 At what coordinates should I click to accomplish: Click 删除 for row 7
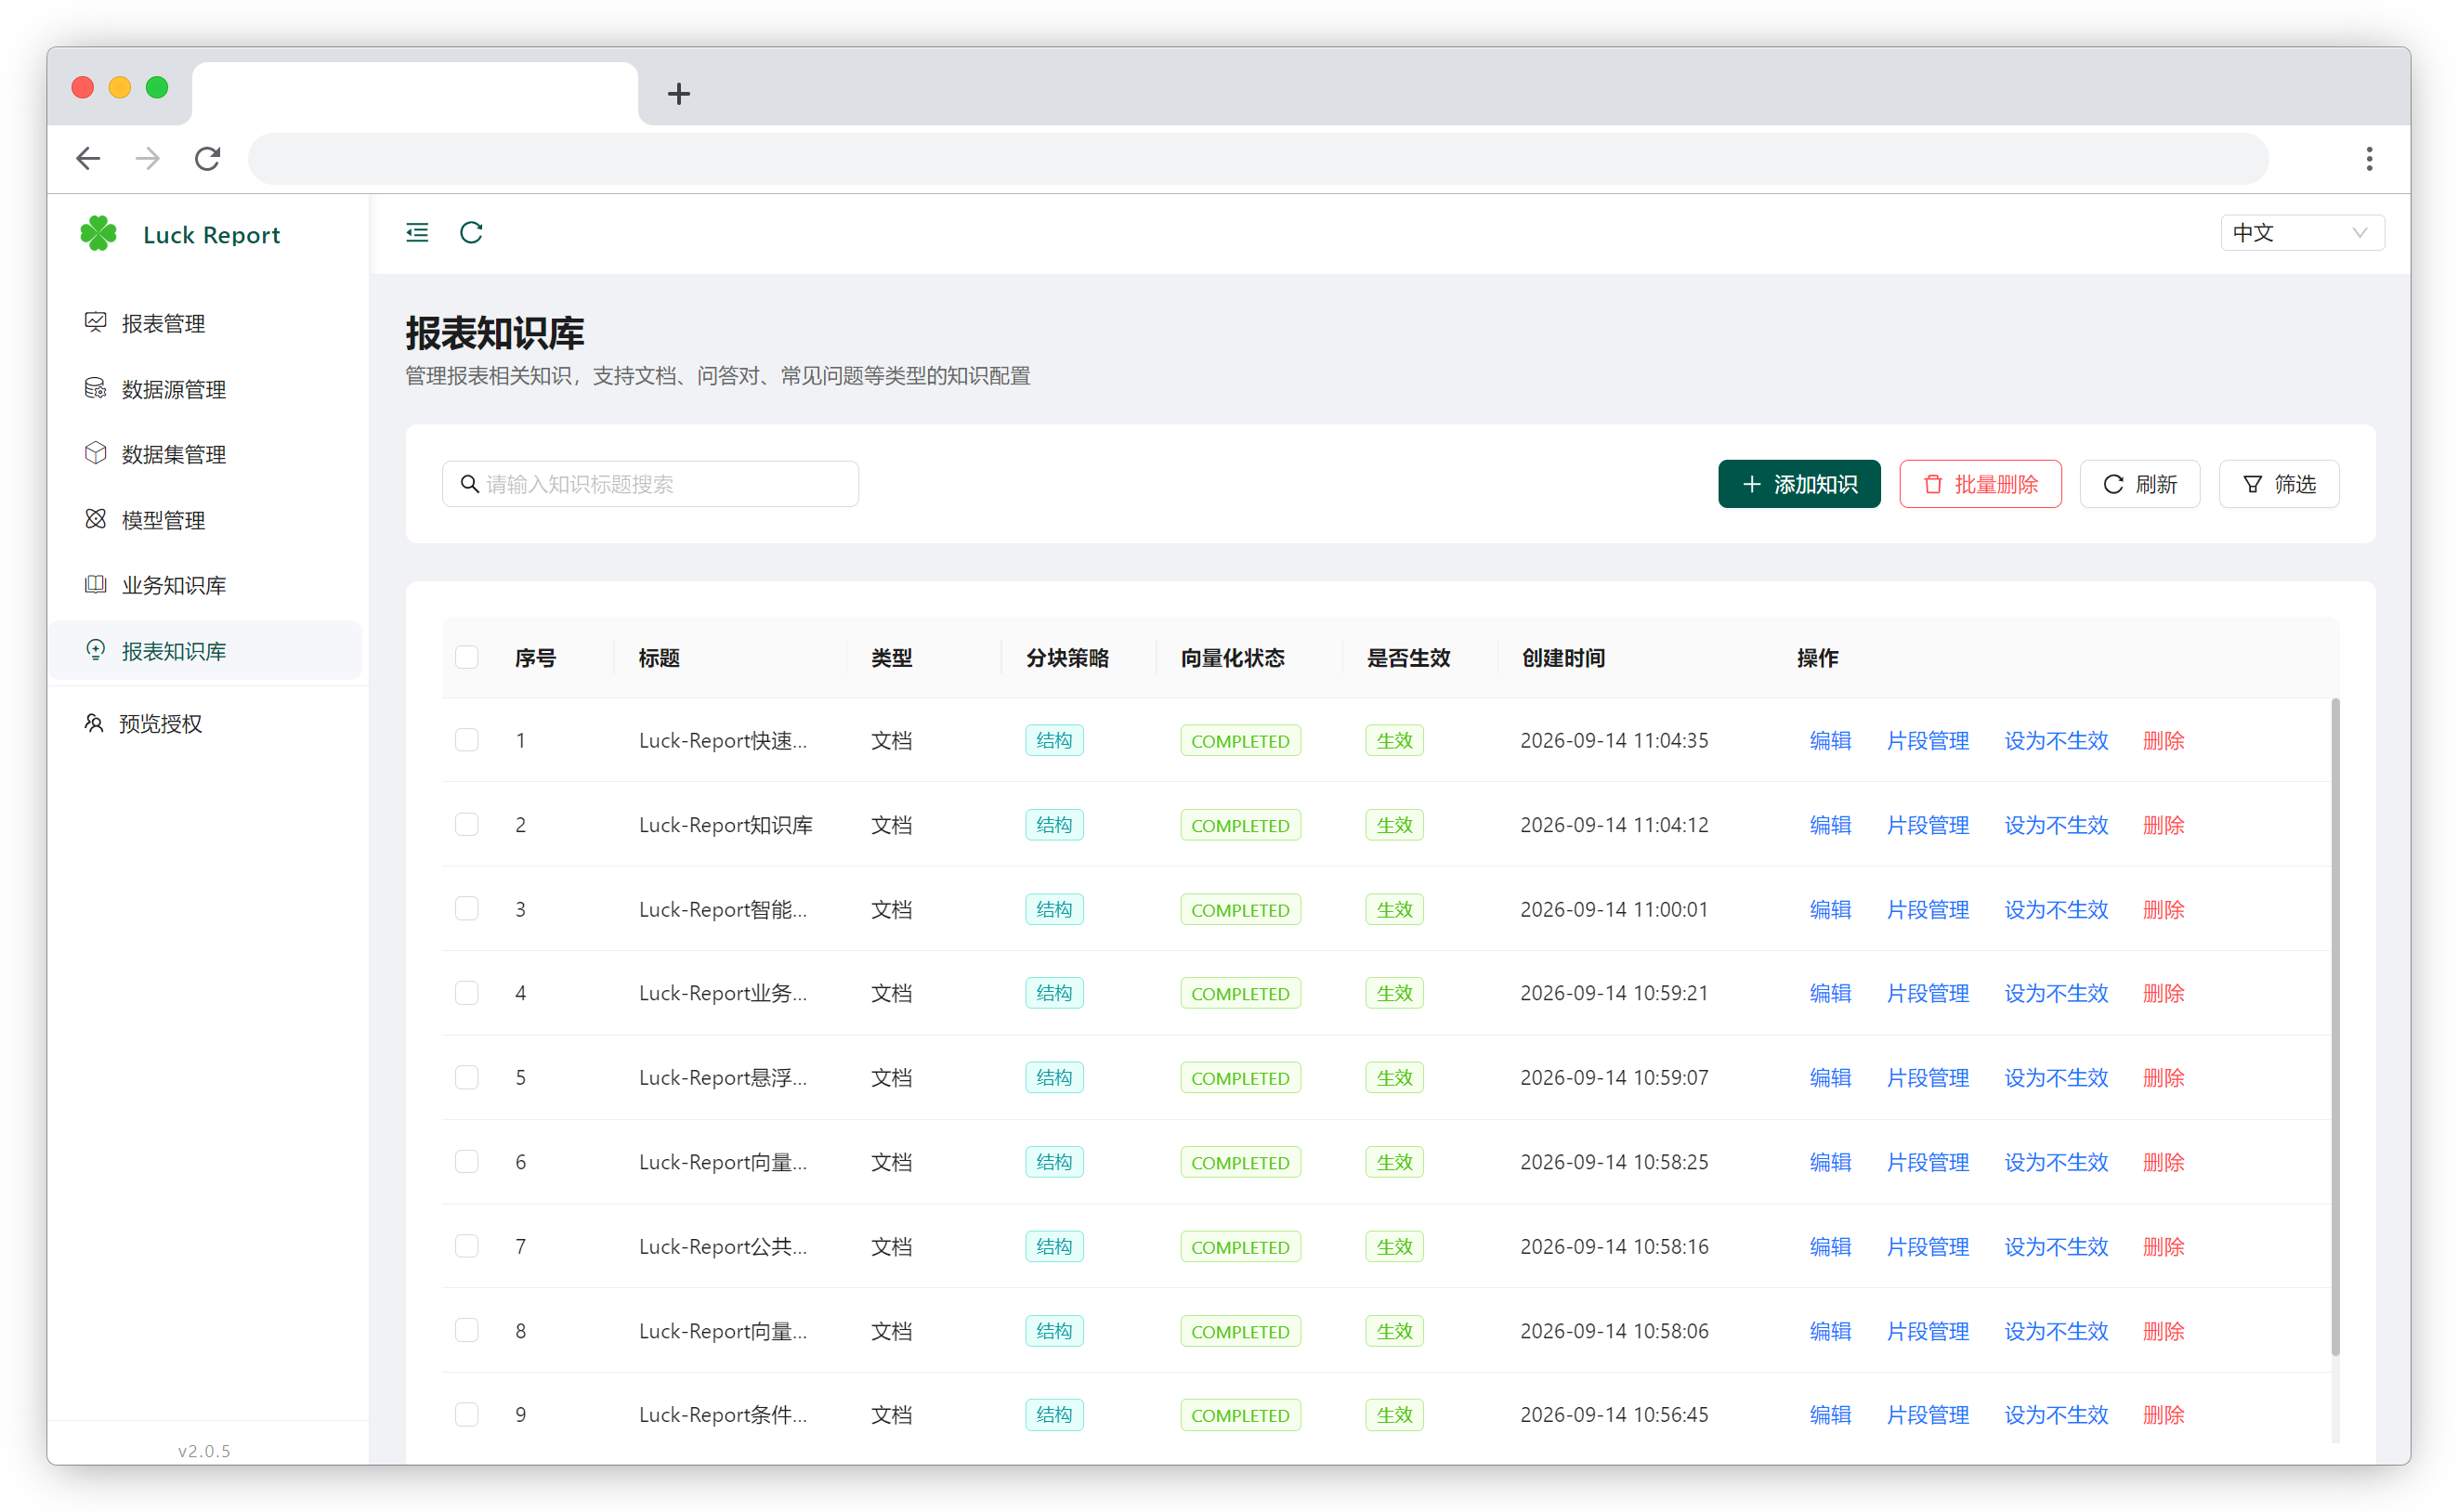[2163, 1247]
